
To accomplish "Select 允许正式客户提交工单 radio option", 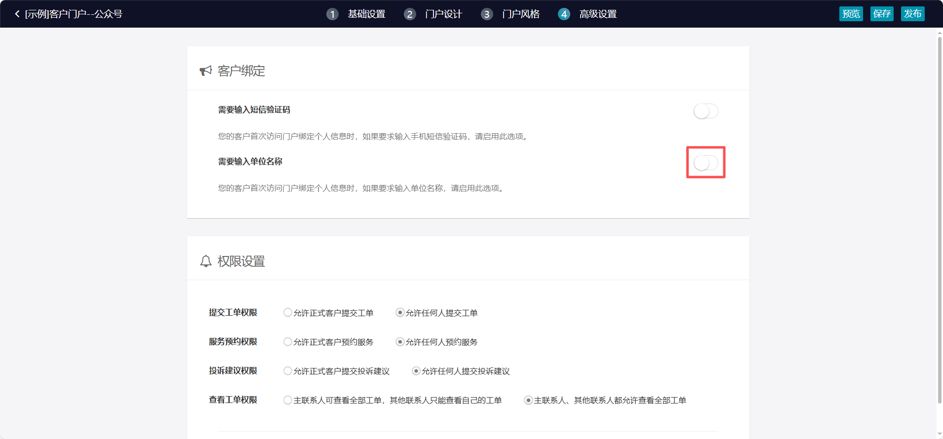I will [x=288, y=312].
